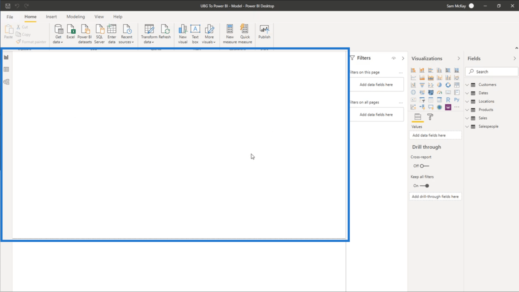Select the purple Power Apps visual

click(x=448, y=107)
